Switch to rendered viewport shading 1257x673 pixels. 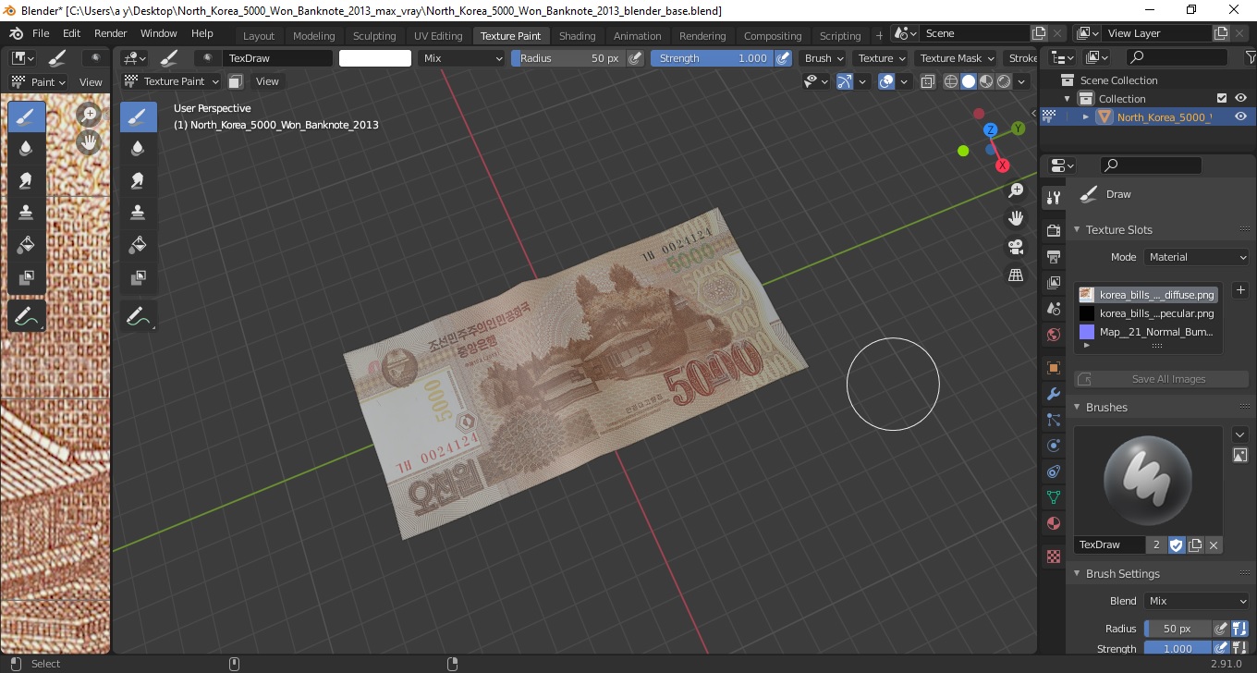point(1004,81)
